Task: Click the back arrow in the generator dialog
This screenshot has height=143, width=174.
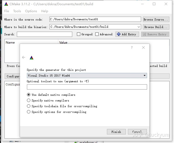Action: coord(24,57)
